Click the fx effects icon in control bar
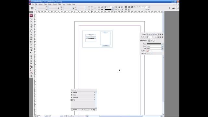This screenshot has width=208, height=117. coord(122,7)
